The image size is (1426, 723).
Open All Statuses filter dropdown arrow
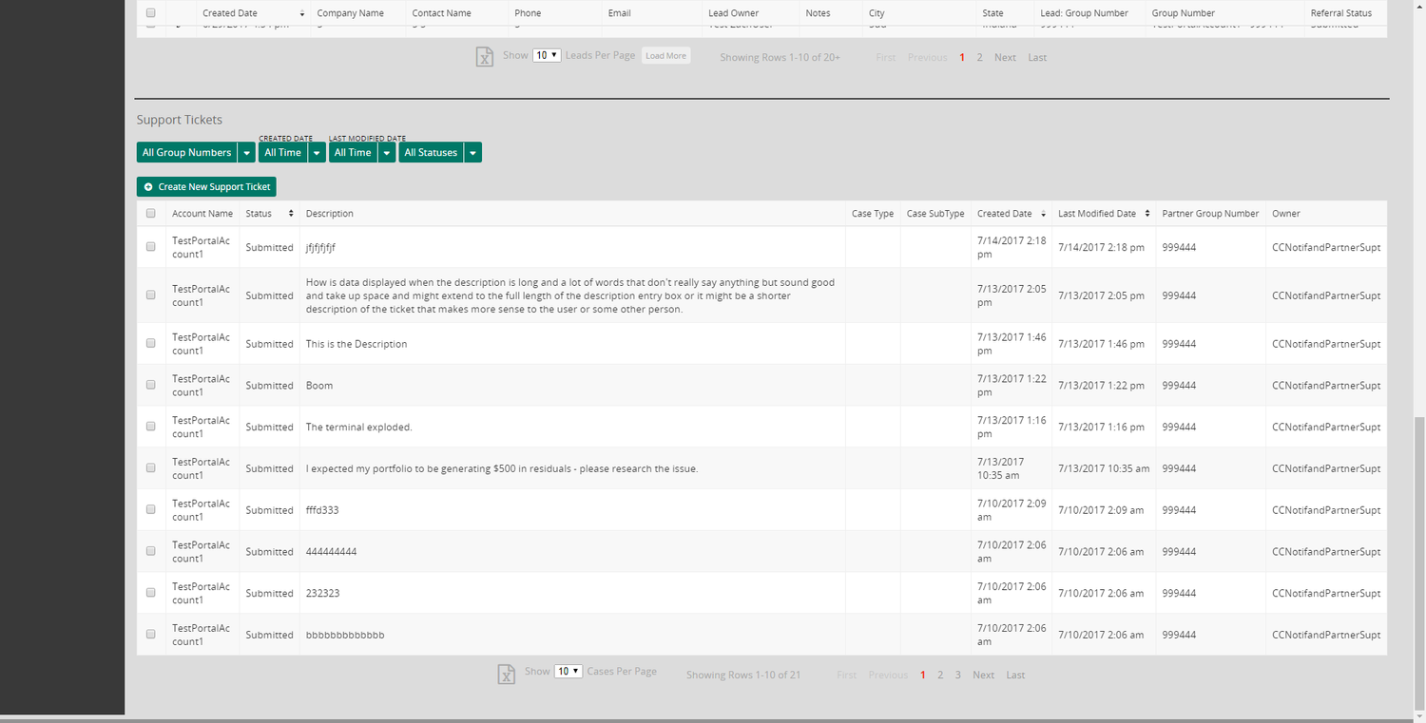(x=472, y=152)
